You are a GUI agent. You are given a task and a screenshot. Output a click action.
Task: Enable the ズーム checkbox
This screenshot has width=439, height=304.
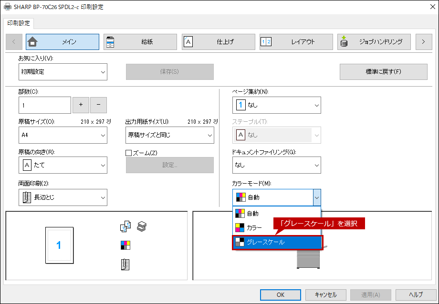point(128,153)
